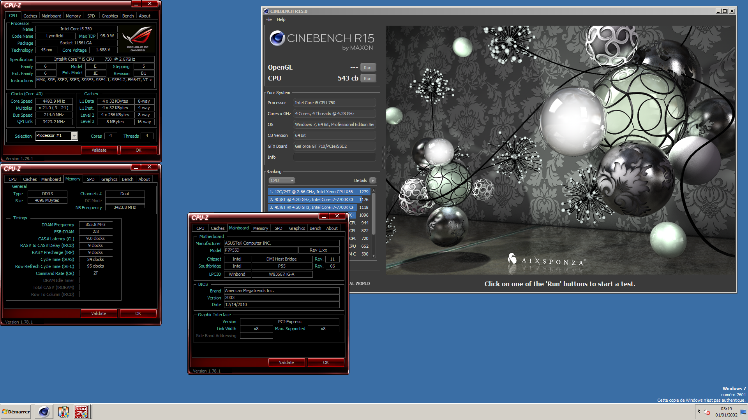Image resolution: width=748 pixels, height=420 pixels.
Task: Click OK in the CPU-Z processor window
Action: pos(138,150)
